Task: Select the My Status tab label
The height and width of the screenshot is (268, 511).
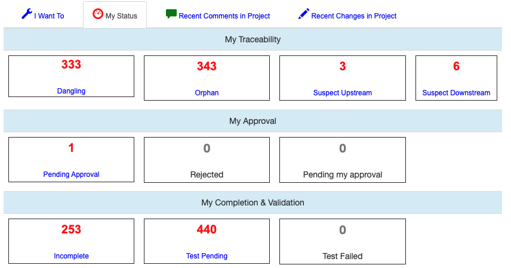Action: pyautogui.click(x=121, y=16)
